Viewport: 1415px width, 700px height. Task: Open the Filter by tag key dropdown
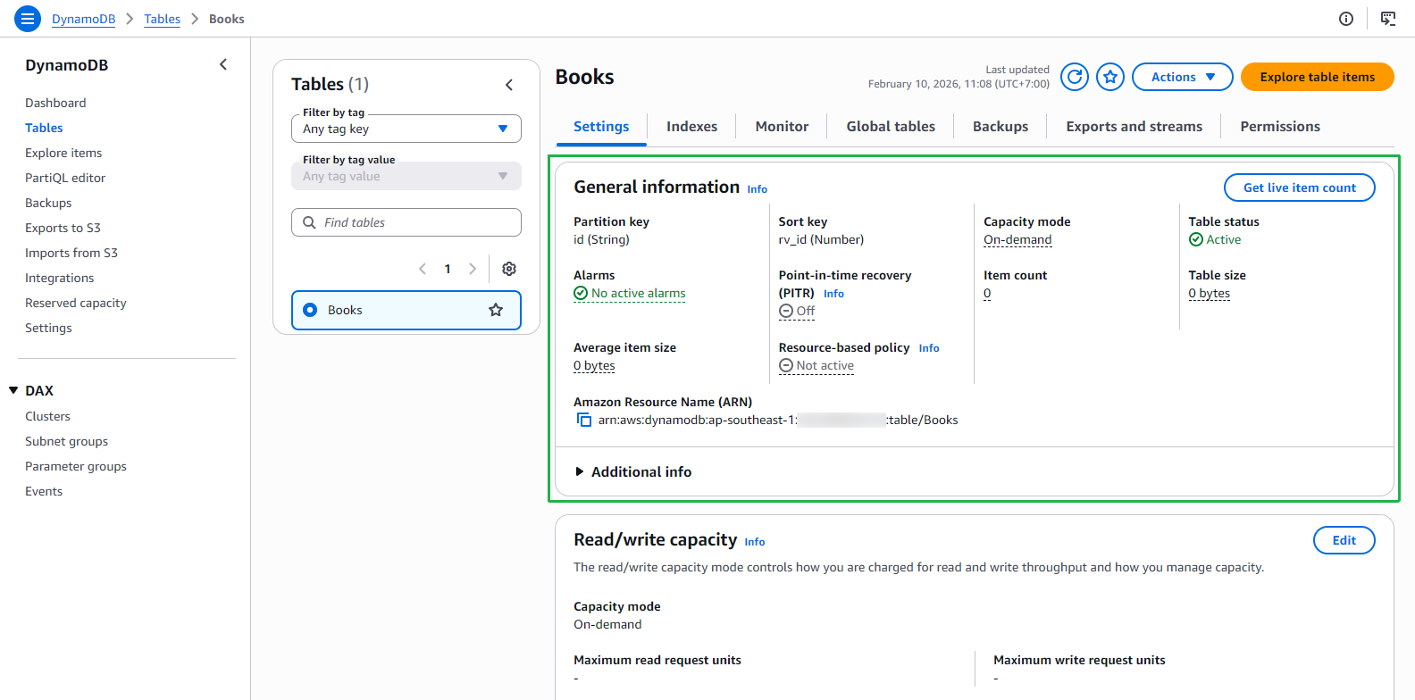[x=406, y=129]
